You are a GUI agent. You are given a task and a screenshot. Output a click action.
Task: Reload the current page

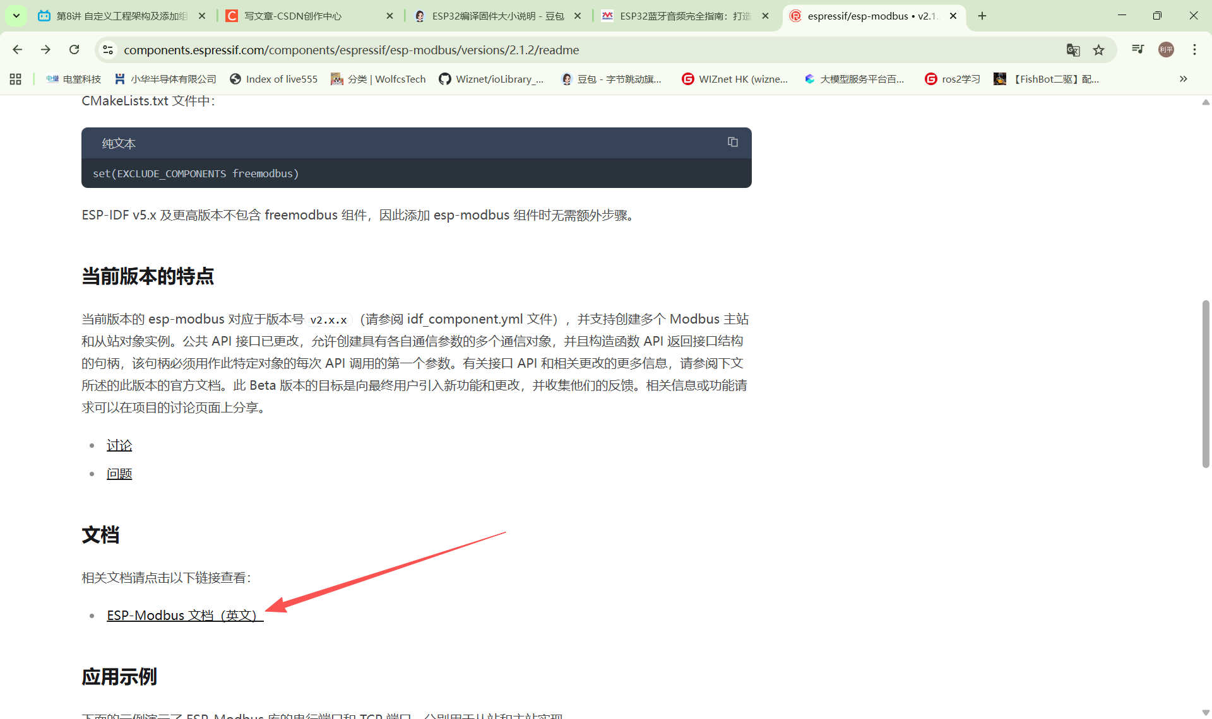[74, 50]
